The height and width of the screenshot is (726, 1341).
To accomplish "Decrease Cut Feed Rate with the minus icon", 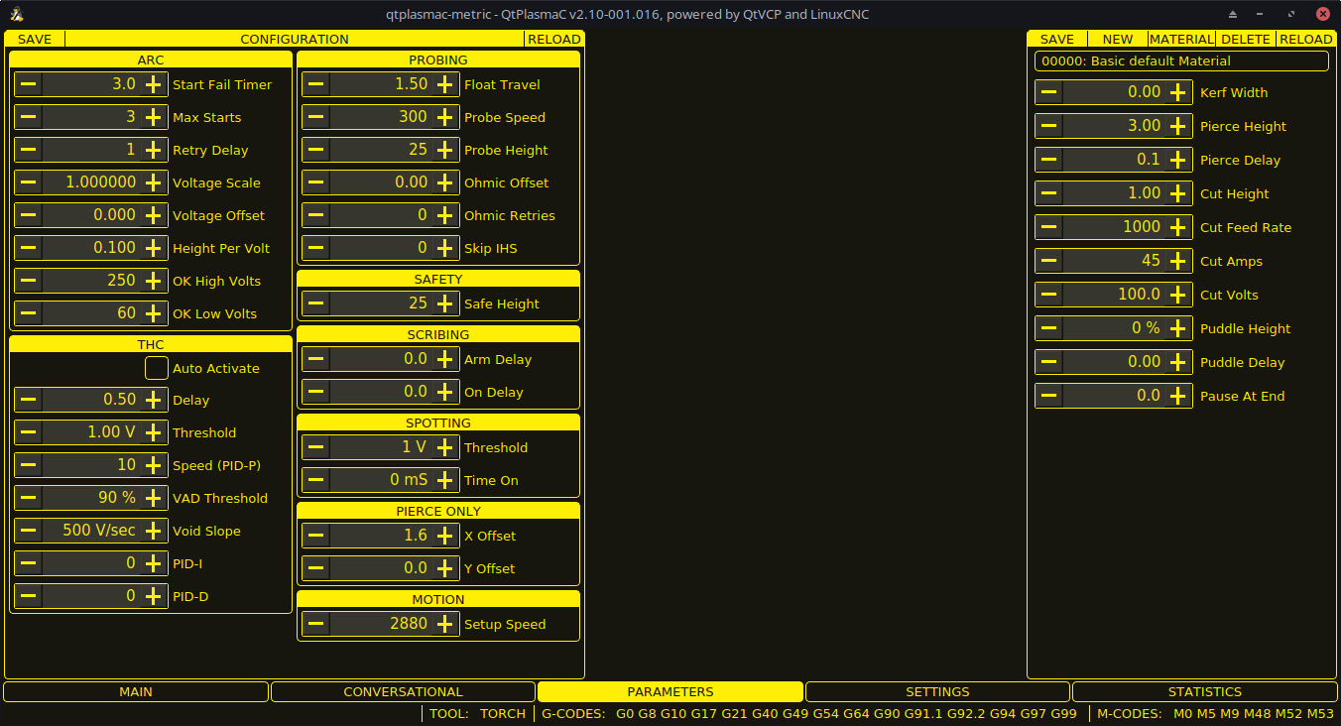I will point(1047,226).
